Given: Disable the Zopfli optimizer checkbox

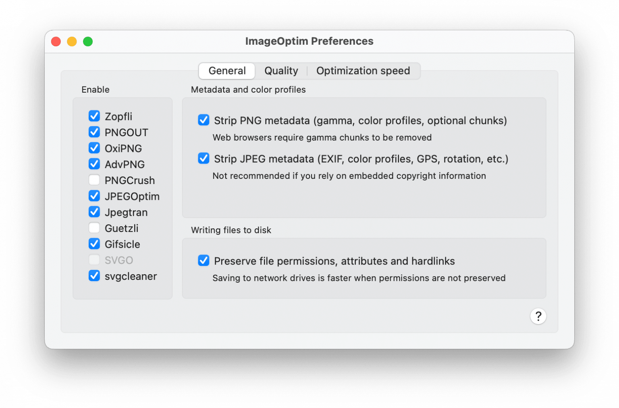Looking at the screenshot, I should tap(94, 116).
